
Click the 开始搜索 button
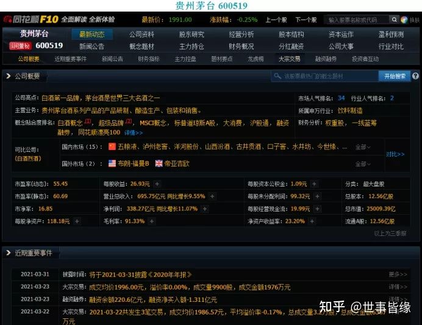[395, 76]
